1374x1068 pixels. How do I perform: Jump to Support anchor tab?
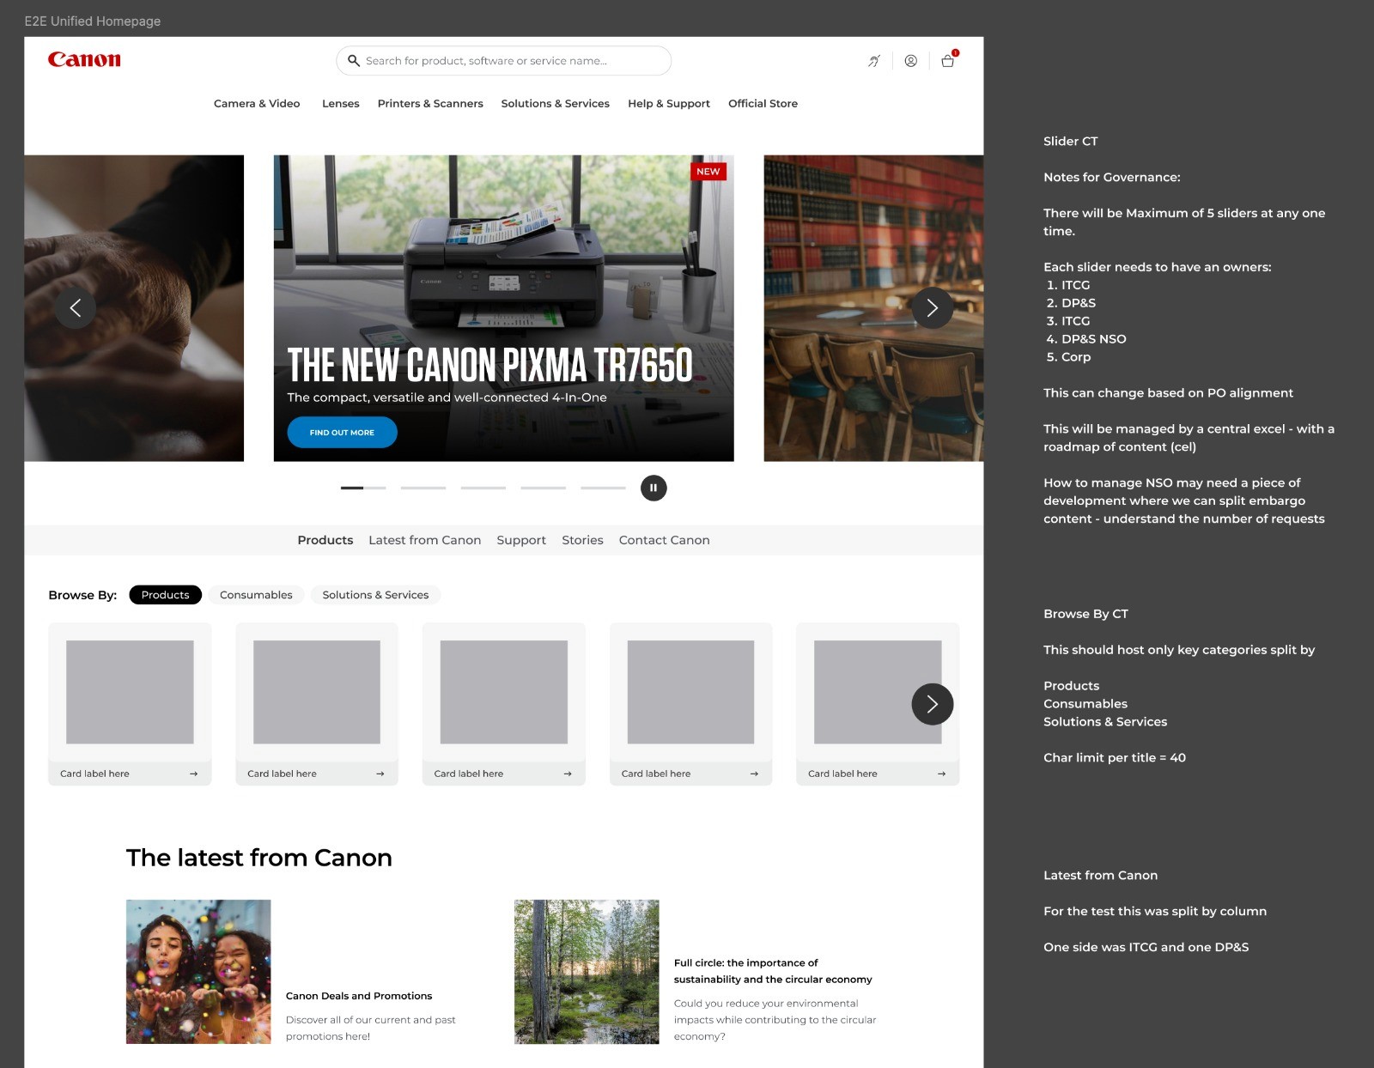(x=521, y=540)
